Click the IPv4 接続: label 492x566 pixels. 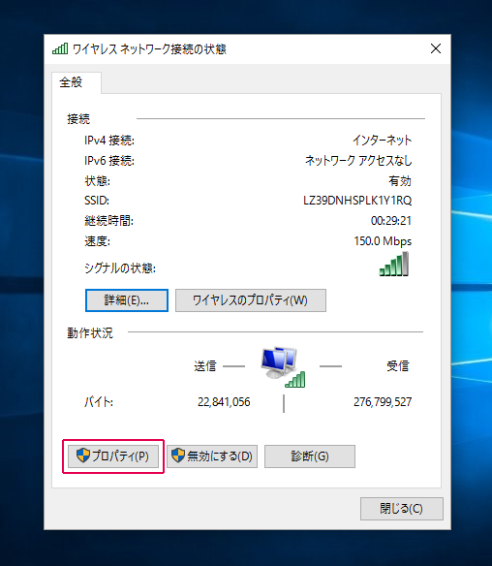109,141
